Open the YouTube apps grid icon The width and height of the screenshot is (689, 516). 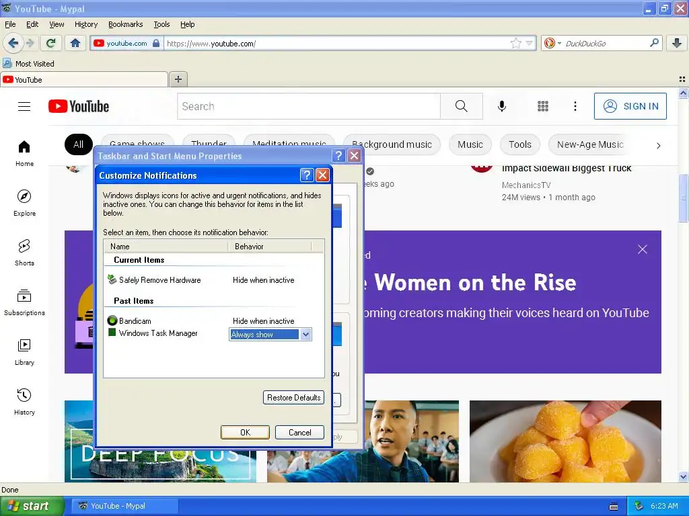[x=543, y=106]
